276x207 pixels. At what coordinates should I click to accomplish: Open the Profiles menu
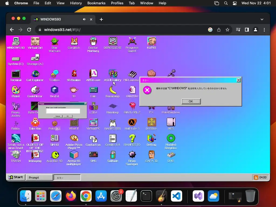117,3
